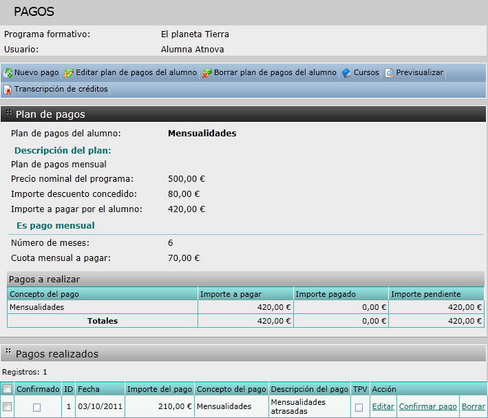Click the 80,00 € discount value
Viewport: 488px width, 418px height.
[x=184, y=194]
